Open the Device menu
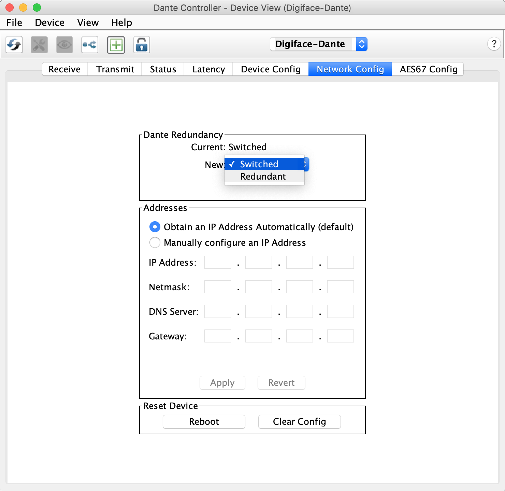Viewport: 505px width, 491px height. pyautogui.click(x=49, y=23)
